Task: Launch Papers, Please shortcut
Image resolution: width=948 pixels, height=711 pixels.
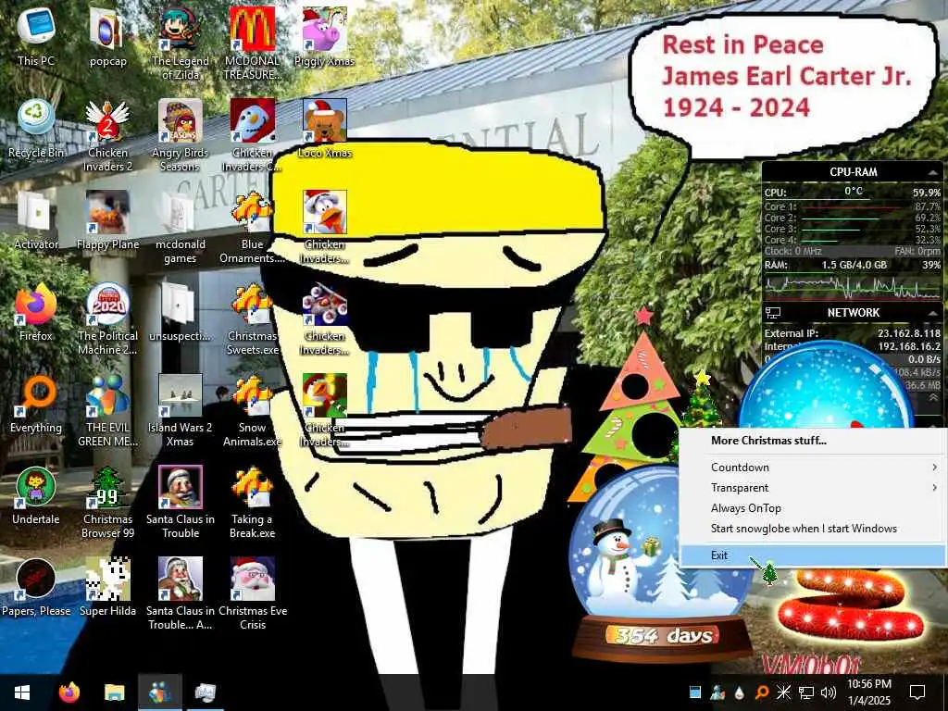Action: 36,586
